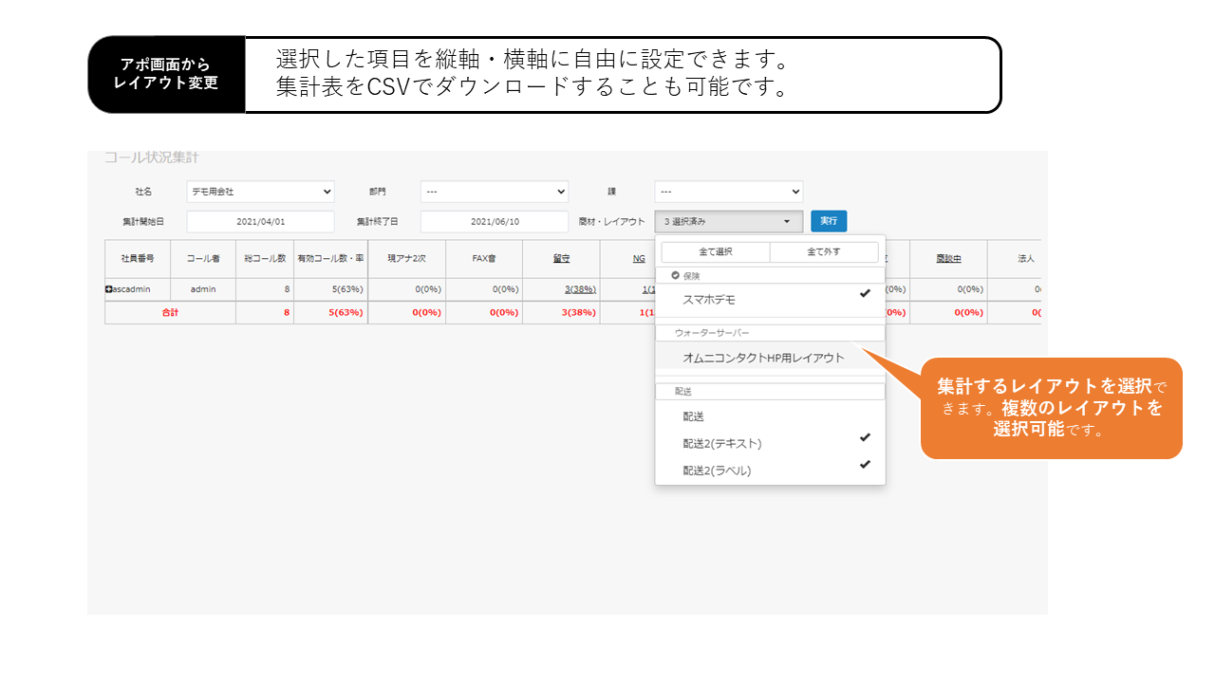This screenshot has height=683, width=1215.
Task: Toggle the 保険 group header check icon
Action: [676, 275]
